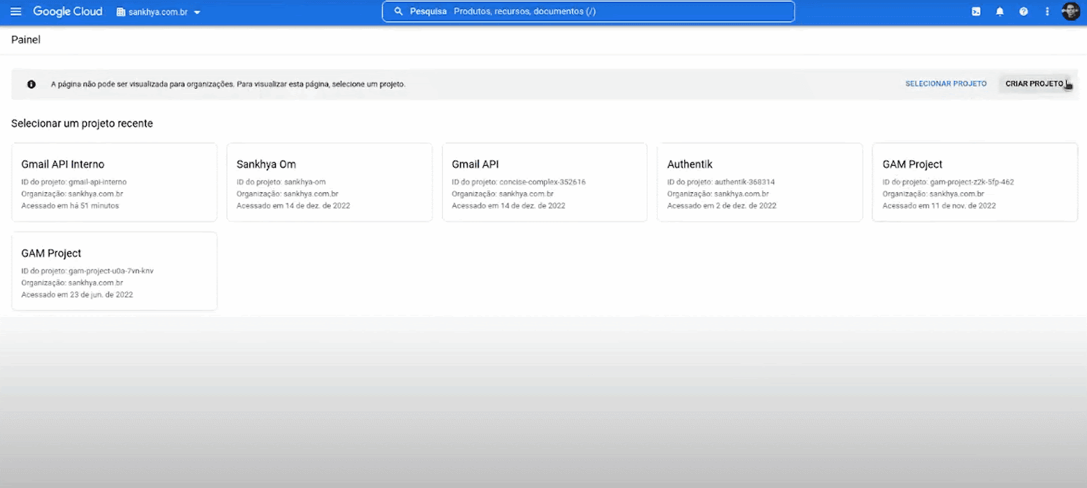This screenshot has width=1087, height=488.
Task: Click 'Selecionar um projeto recente' heading
Action: click(82, 124)
